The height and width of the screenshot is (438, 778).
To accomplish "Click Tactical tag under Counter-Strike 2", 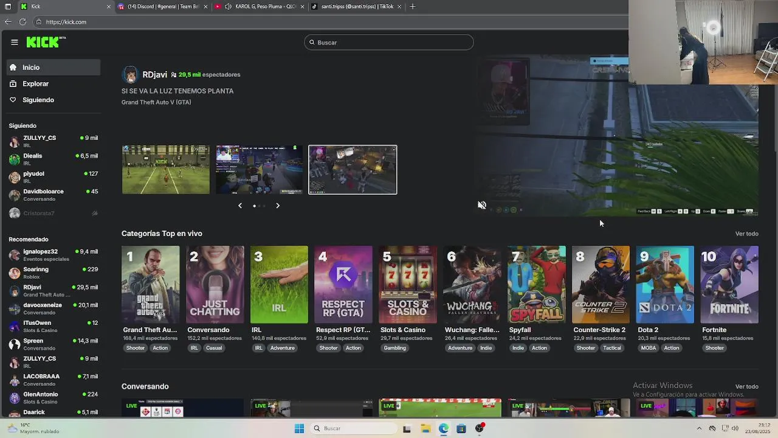I will pyautogui.click(x=612, y=348).
